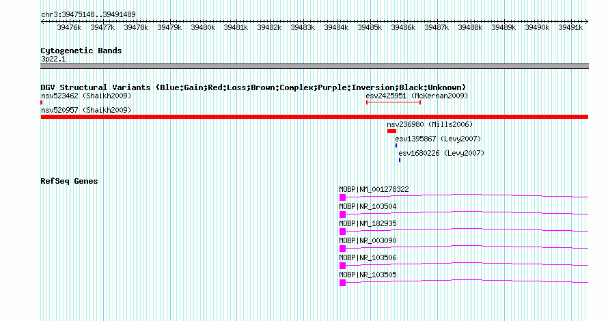608x321 pixels.
Task: Click the 39485k ruler tick label
Action: pos(370,27)
